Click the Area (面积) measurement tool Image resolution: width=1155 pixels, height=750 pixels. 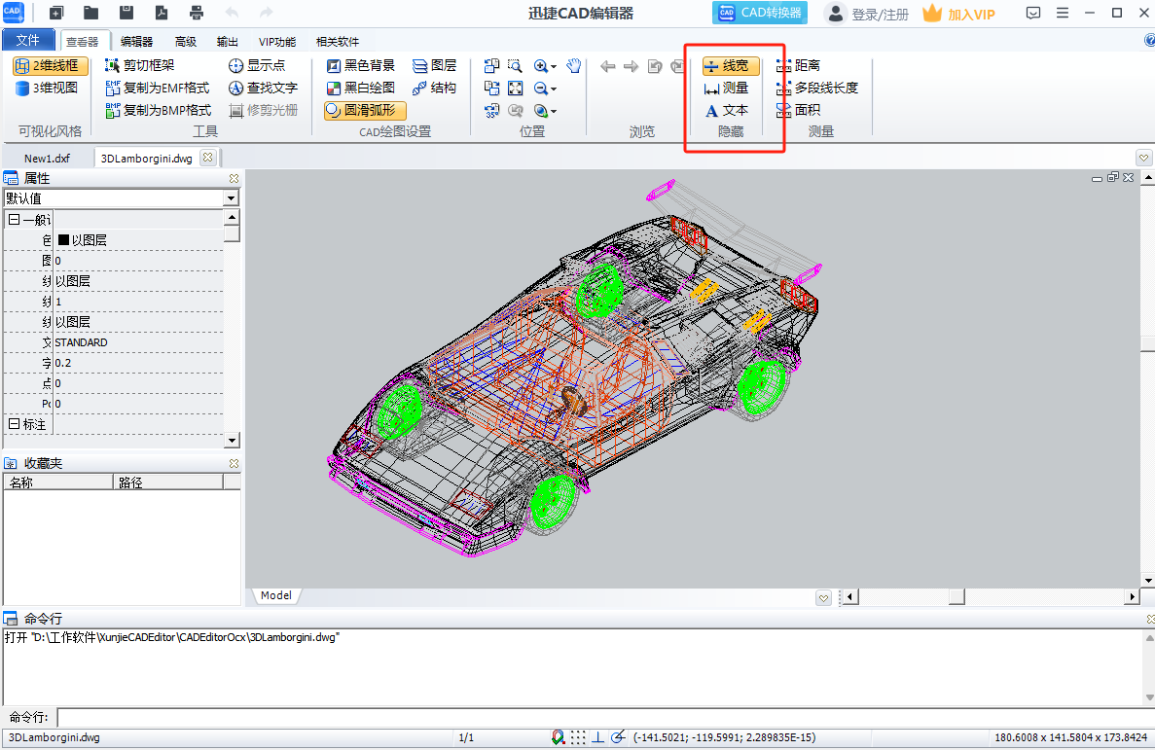(x=798, y=110)
